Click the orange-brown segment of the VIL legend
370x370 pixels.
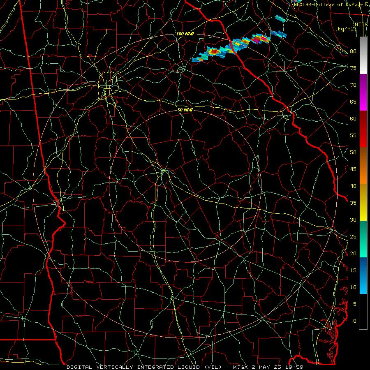(x=363, y=165)
